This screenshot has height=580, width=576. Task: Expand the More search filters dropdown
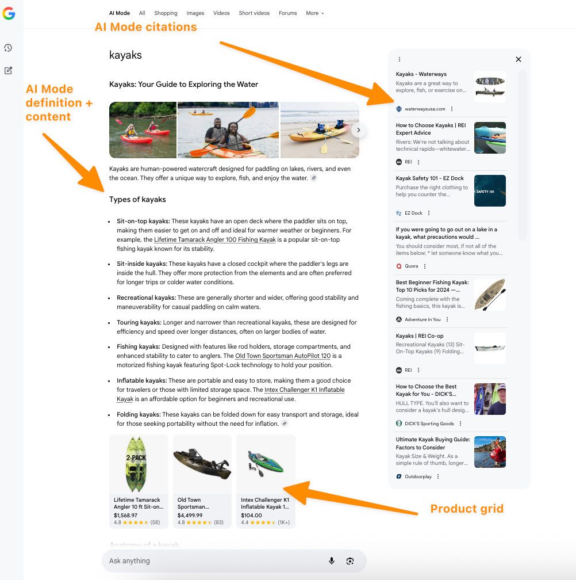tap(315, 13)
